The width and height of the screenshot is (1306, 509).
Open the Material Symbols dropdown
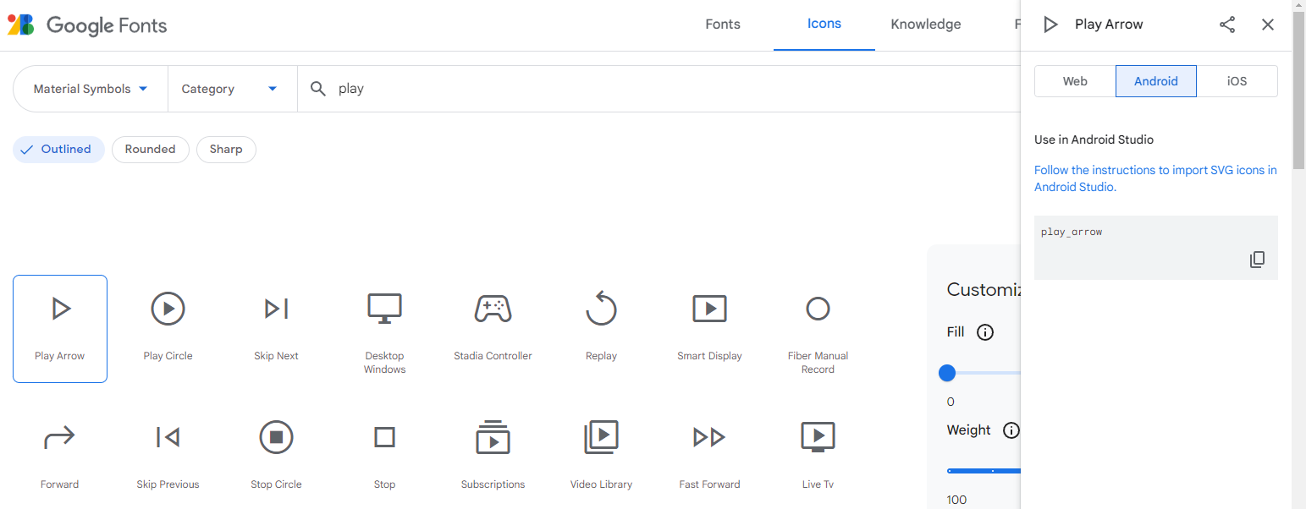point(91,89)
